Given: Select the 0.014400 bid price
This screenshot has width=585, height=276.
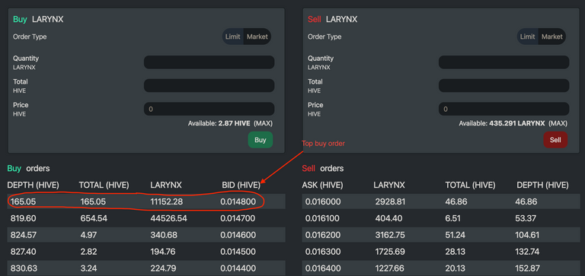Looking at the screenshot, I should click(238, 268).
